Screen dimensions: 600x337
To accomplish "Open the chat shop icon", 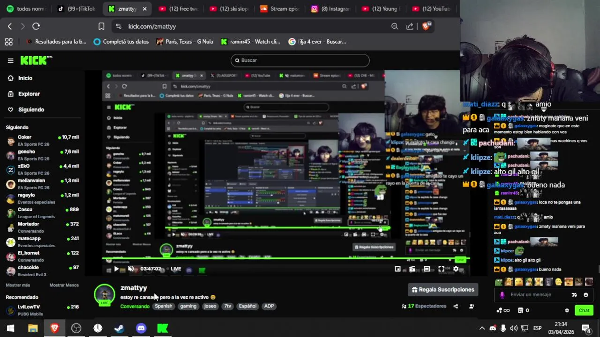I will 520,310.
